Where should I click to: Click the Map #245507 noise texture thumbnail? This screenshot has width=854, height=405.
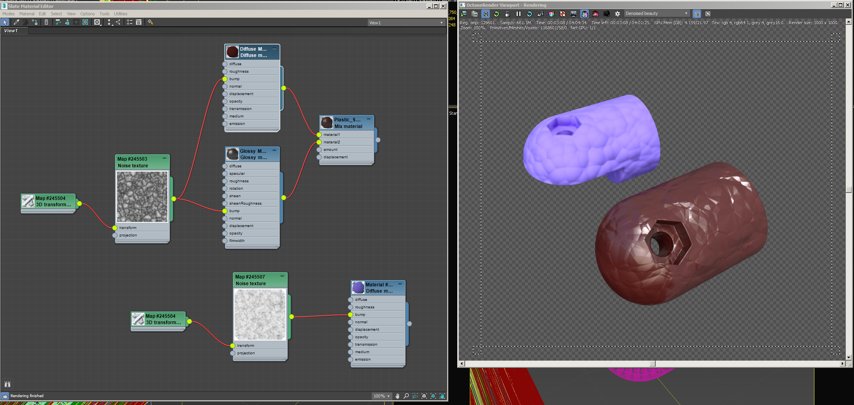tap(260, 315)
